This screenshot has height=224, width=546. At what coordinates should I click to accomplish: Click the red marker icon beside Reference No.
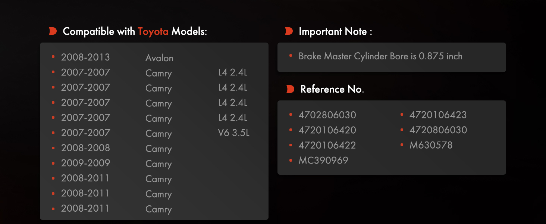coord(290,89)
